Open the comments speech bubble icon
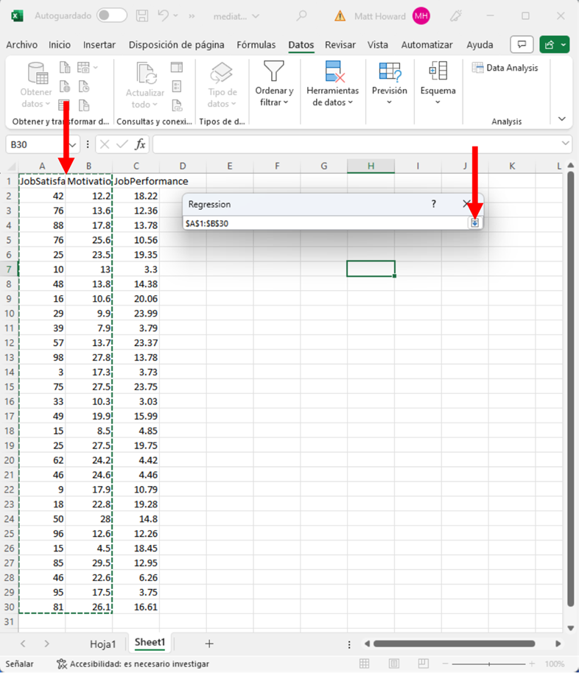 (522, 45)
